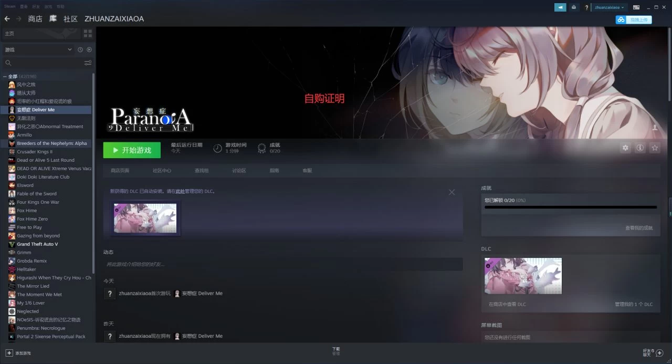Select Doki Doki Literature Club
672x364 pixels.
click(43, 177)
